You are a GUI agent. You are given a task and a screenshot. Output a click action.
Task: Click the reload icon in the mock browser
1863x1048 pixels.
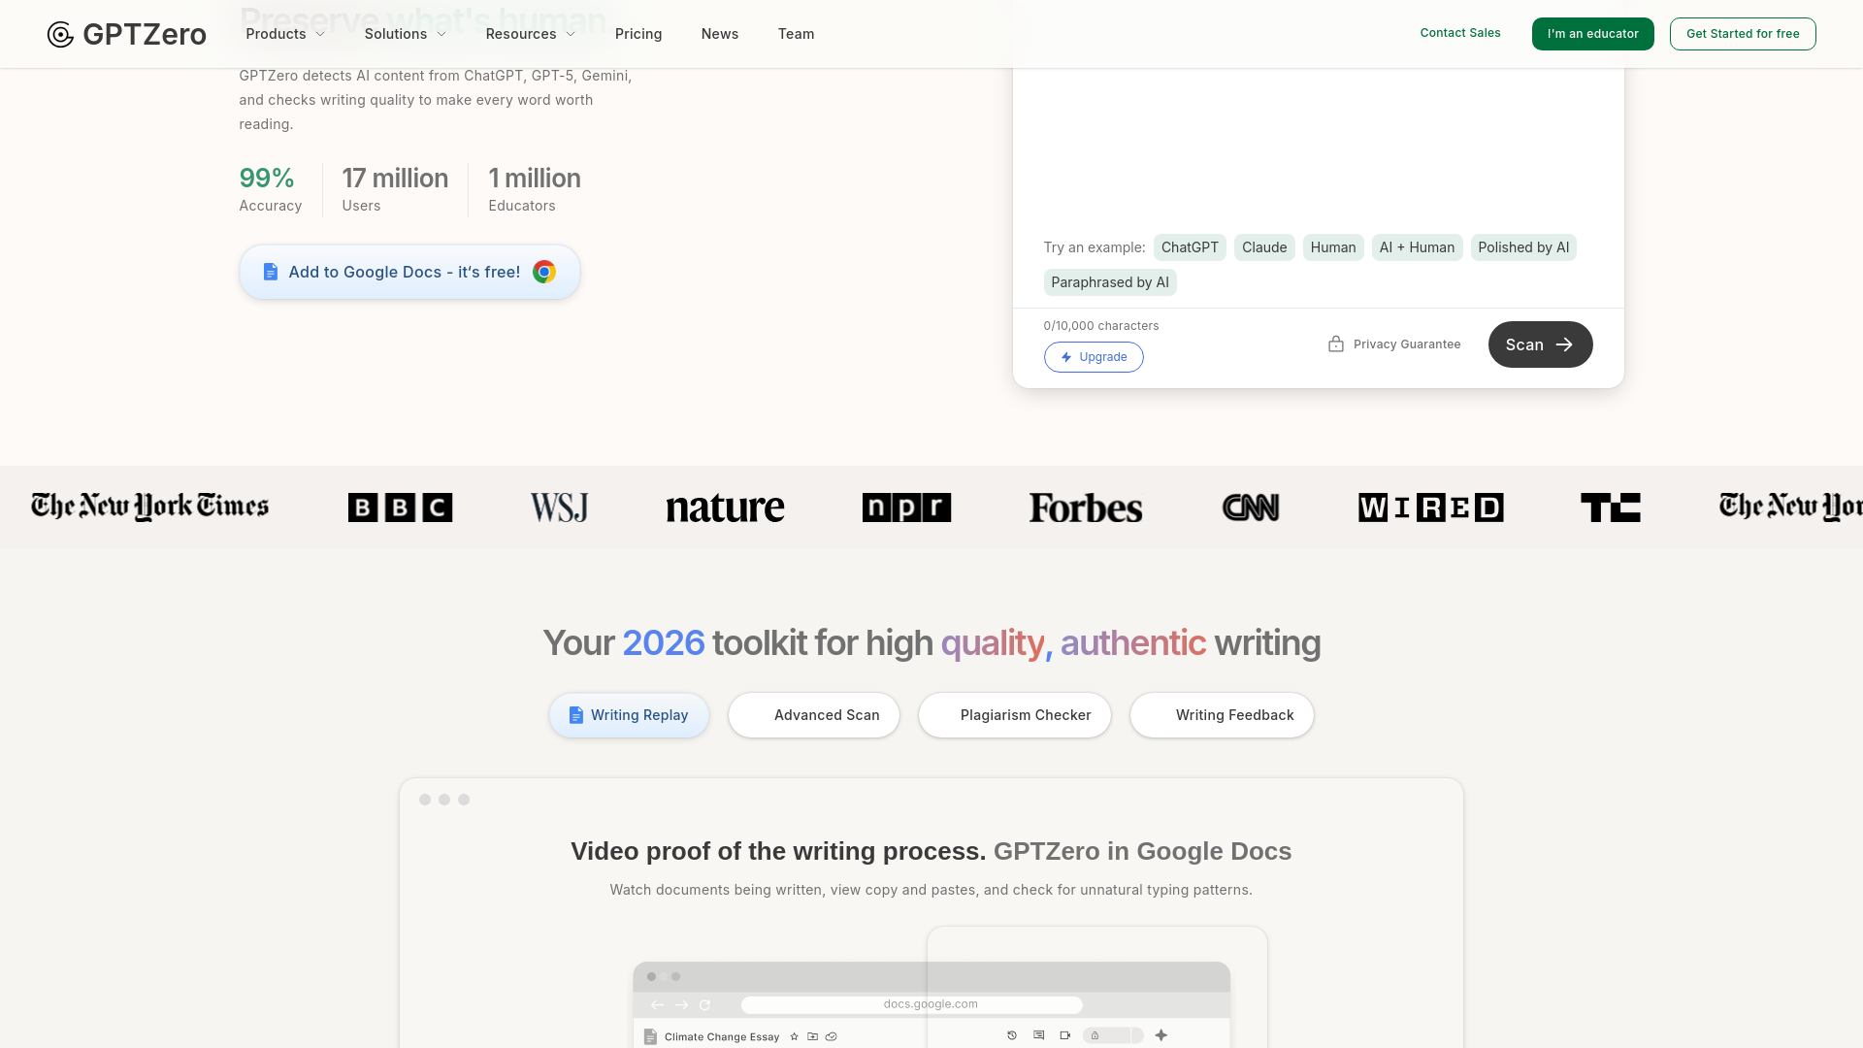(704, 1005)
